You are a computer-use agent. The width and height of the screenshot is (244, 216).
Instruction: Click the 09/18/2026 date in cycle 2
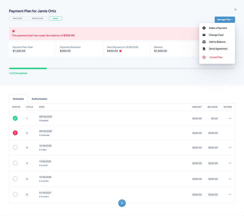click(x=45, y=131)
